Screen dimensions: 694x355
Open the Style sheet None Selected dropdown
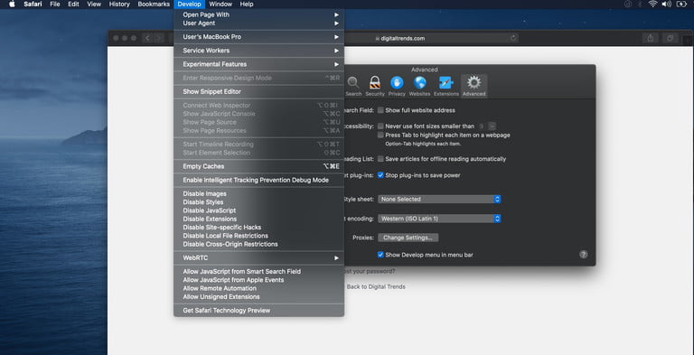click(439, 200)
